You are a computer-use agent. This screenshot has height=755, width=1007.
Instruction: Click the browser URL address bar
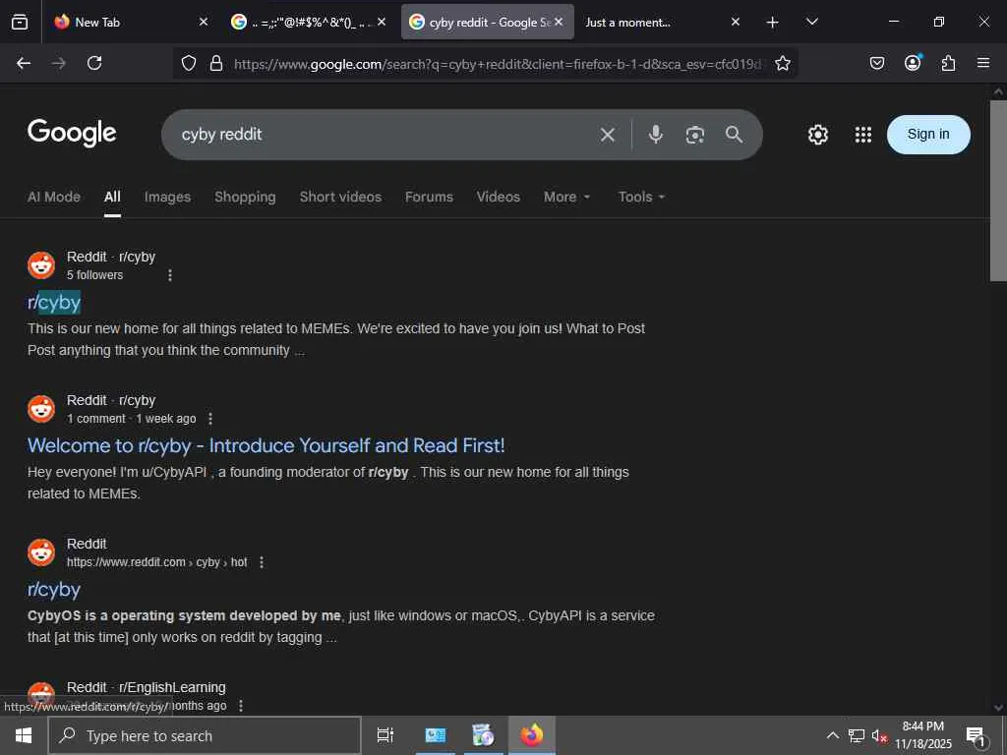click(x=498, y=64)
